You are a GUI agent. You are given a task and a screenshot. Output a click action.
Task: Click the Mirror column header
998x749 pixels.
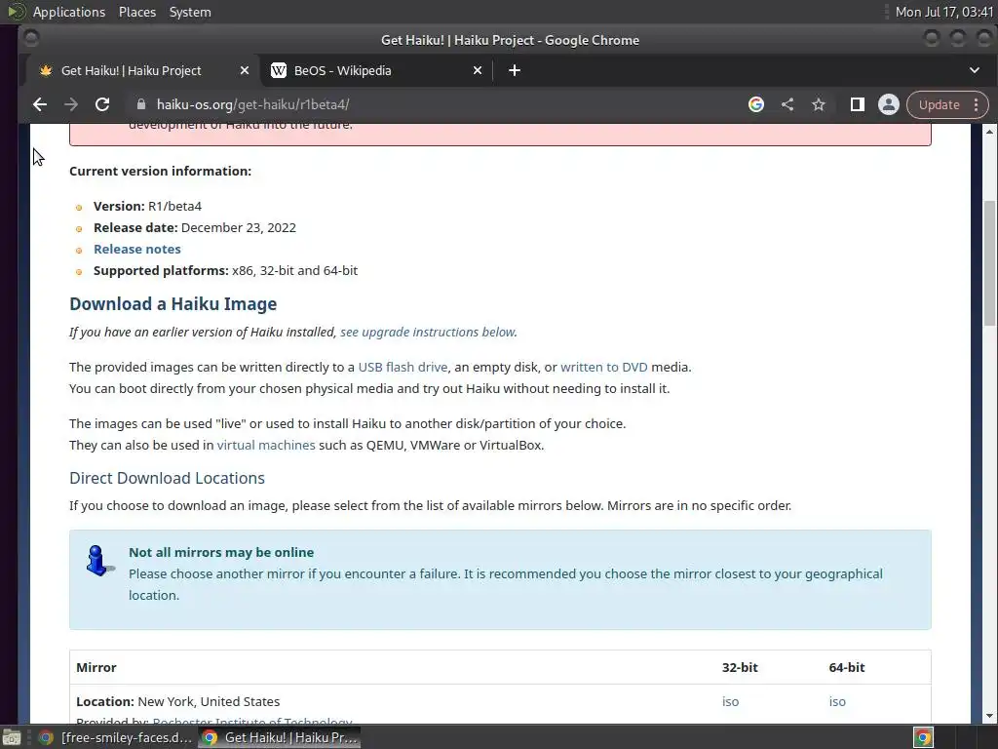tap(96, 667)
